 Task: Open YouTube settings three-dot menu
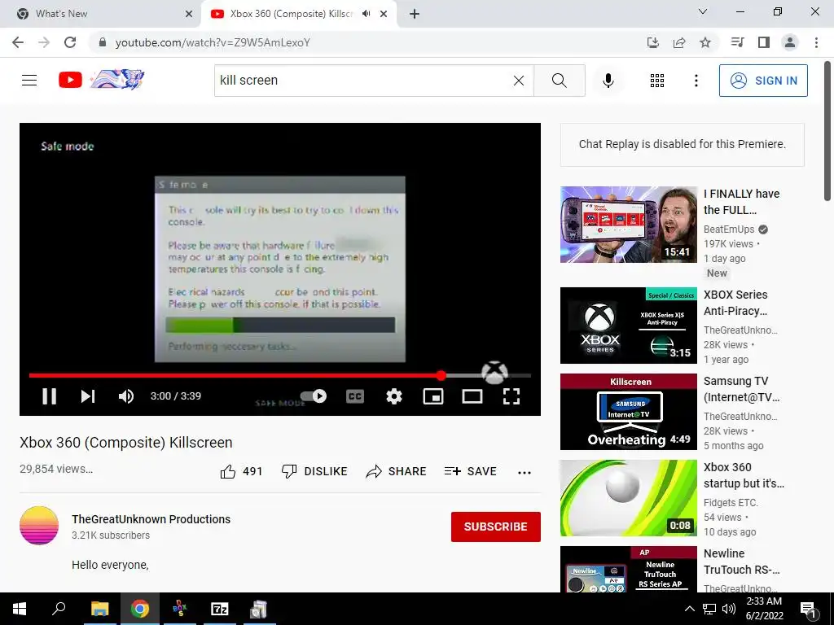click(x=696, y=81)
